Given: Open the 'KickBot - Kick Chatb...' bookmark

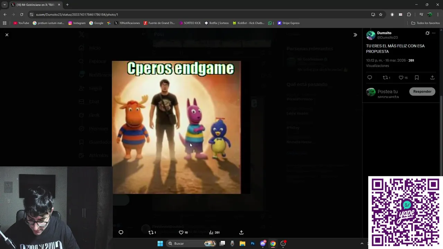Looking at the screenshot, I should (x=248, y=23).
